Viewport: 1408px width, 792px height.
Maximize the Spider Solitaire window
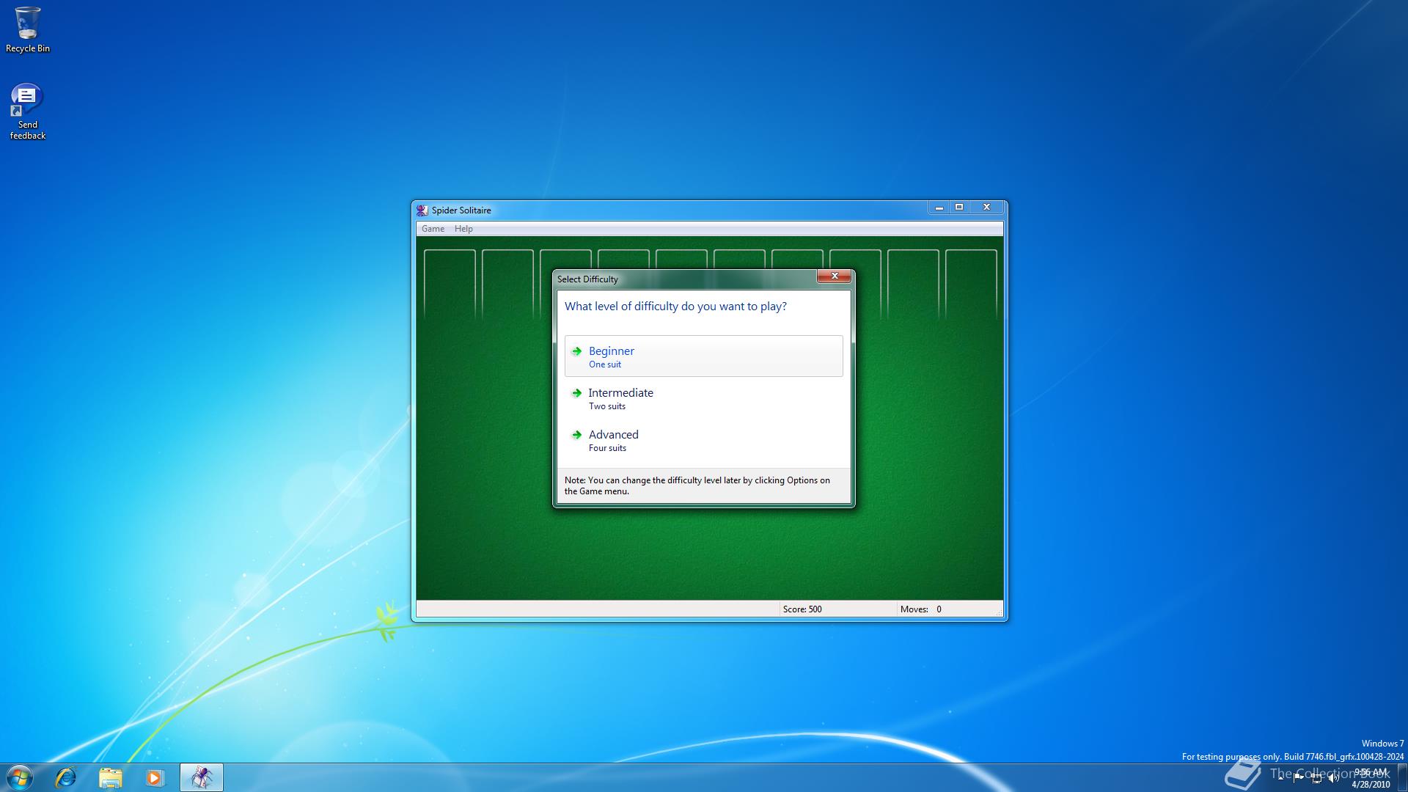pos(958,208)
